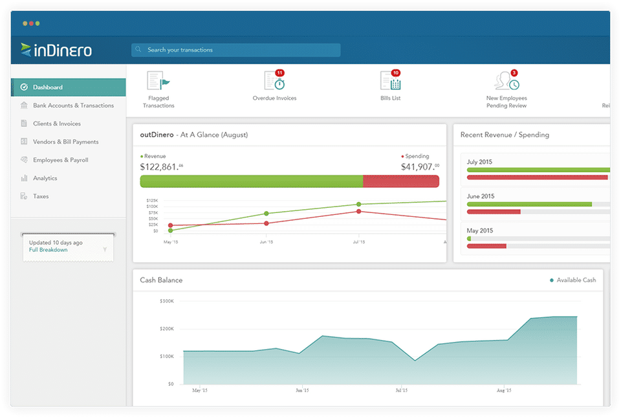Click the red Spending legend dot
Viewport: 621px width, 417px height.
402,157
